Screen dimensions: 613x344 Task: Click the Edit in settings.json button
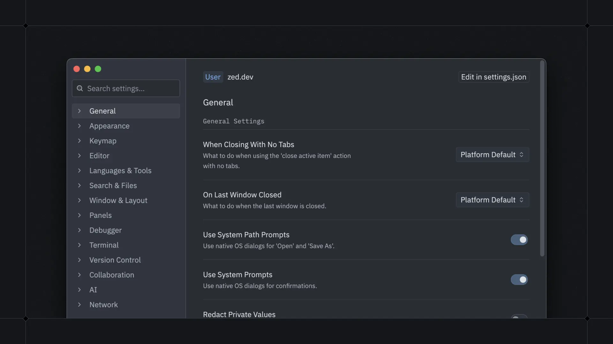click(x=493, y=77)
